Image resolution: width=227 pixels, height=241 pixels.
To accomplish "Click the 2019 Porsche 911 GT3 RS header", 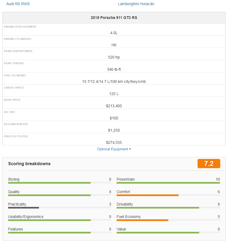I will click(114, 18).
